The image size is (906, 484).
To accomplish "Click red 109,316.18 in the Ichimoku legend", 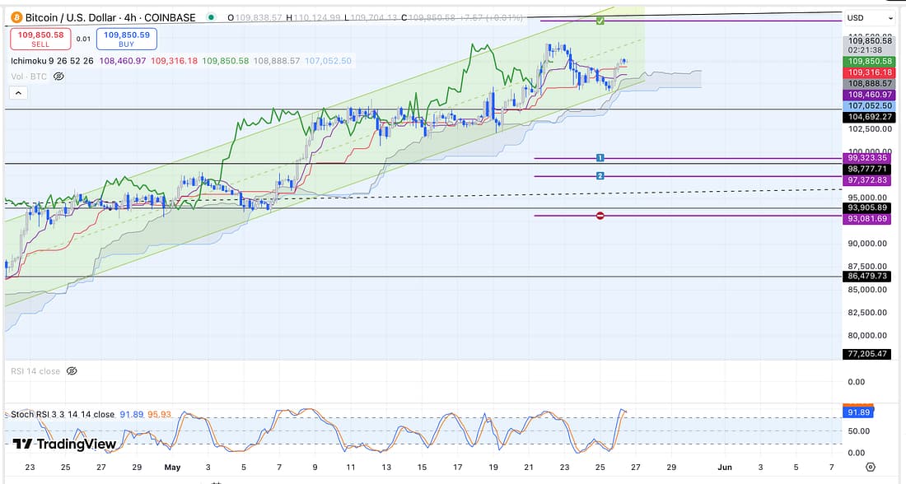I will pos(174,61).
